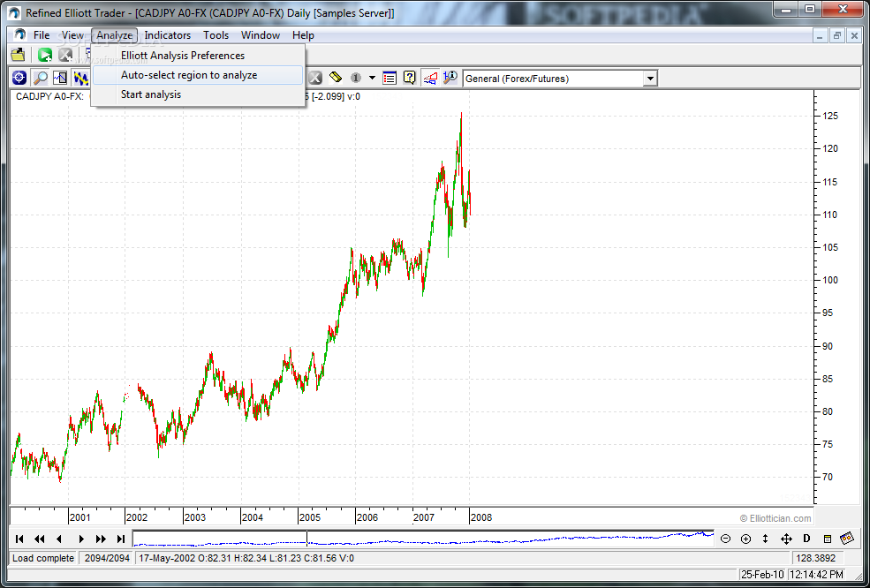The width and height of the screenshot is (870, 588).
Task: Click the 25-Feb-10 date in the status bar
Action: [x=762, y=574]
